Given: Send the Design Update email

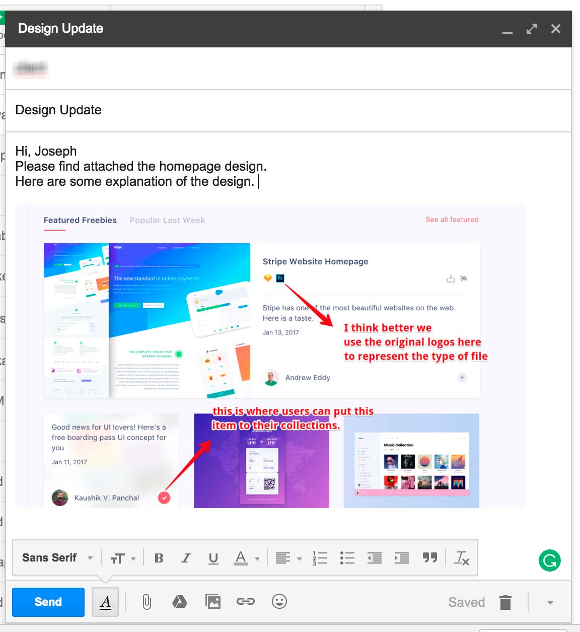Looking at the screenshot, I should pyautogui.click(x=48, y=602).
